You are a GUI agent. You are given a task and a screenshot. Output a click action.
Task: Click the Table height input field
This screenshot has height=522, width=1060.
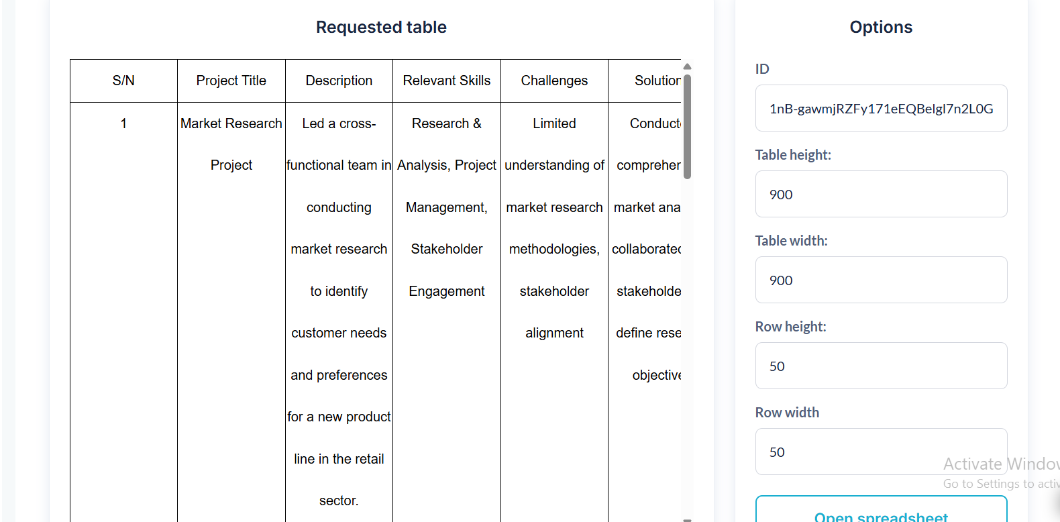(881, 195)
